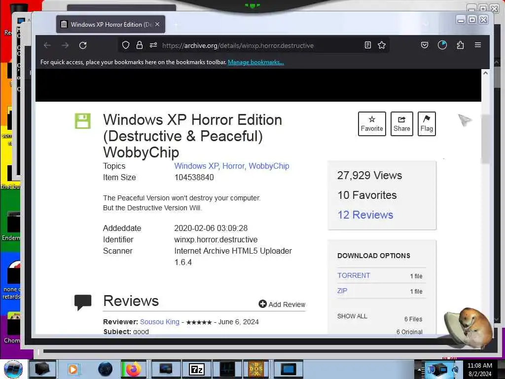Click the '10 Favorites' text
Viewport: 505px width, 379px height.
(367, 195)
